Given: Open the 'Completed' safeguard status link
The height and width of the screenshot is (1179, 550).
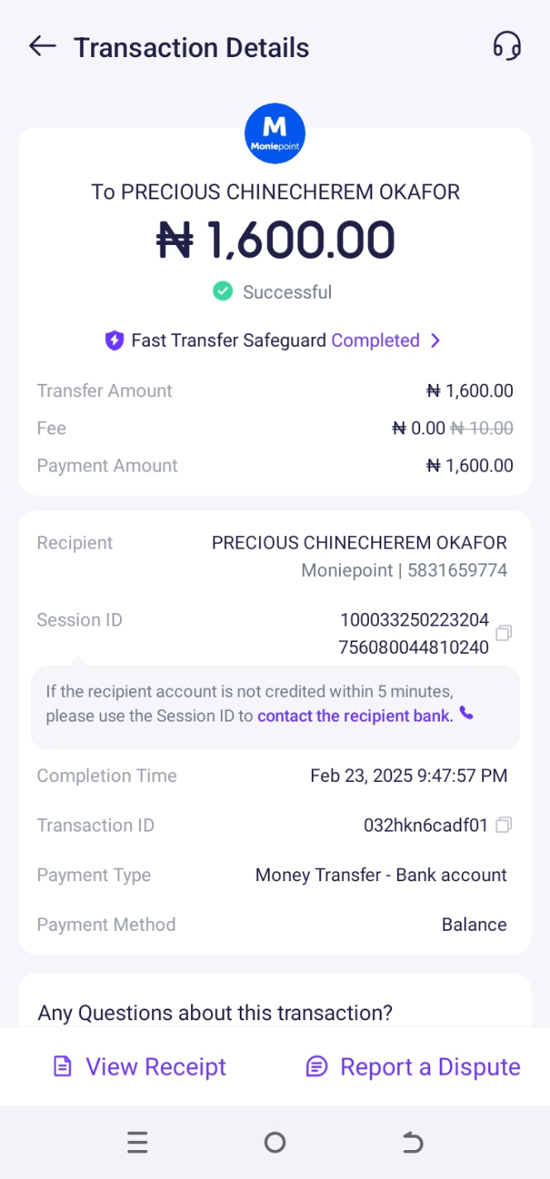Looking at the screenshot, I should [x=375, y=341].
